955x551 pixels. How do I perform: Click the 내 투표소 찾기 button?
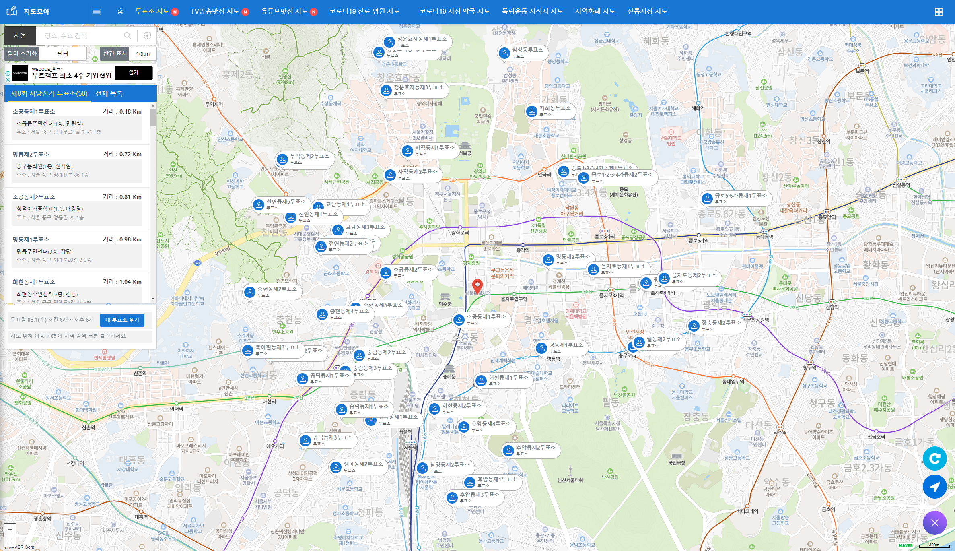(122, 320)
